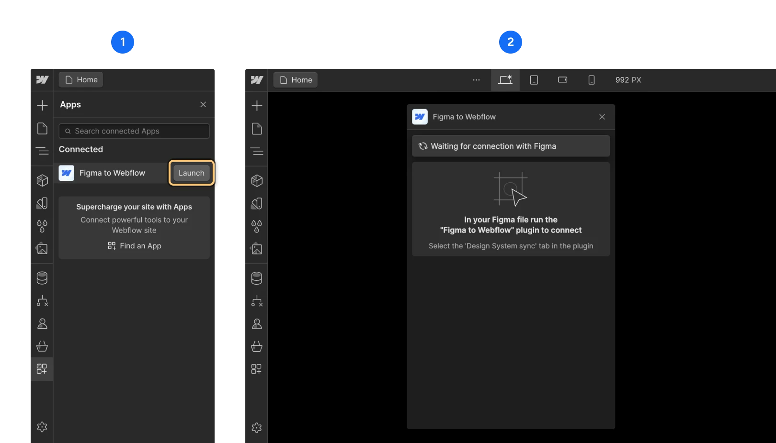This screenshot has width=776, height=443.
Task: Open CMS database icon in left panel sidebar
Action: click(x=42, y=278)
